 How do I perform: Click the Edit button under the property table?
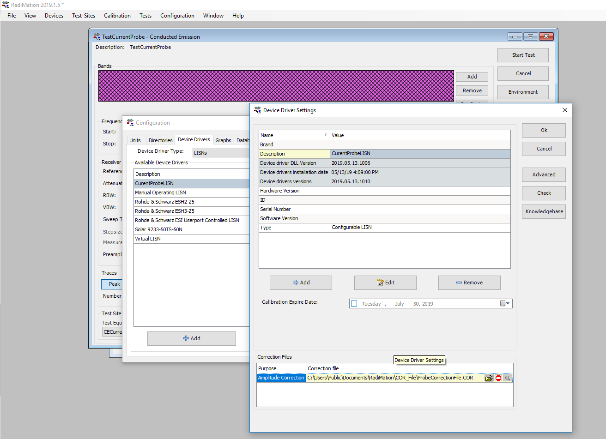[x=385, y=283]
